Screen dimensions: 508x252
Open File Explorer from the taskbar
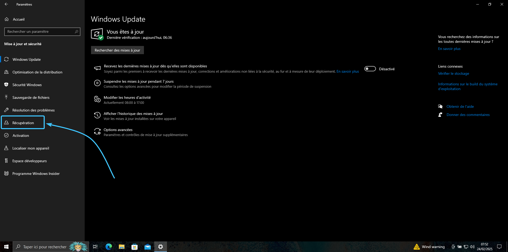tap(122, 247)
